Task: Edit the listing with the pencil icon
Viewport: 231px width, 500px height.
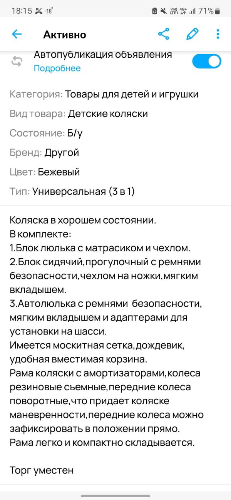Action: 193,34
